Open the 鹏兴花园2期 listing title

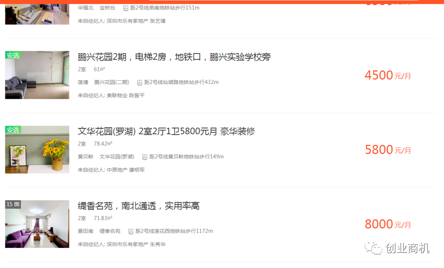point(175,57)
